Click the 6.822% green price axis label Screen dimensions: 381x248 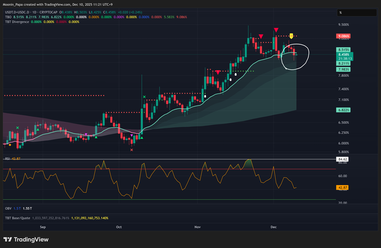pyautogui.click(x=343, y=109)
